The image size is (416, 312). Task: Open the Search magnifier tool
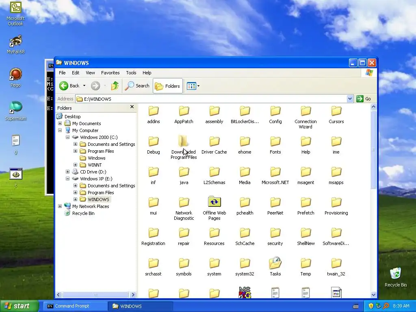[137, 86]
